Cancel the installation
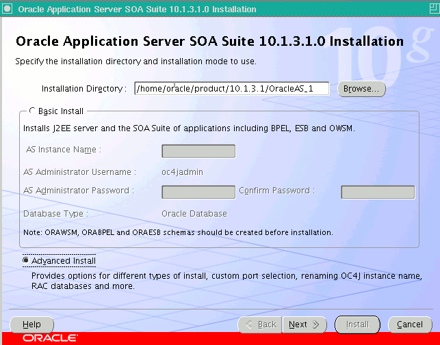The width and height of the screenshot is (440, 345). tap(410, 325)
